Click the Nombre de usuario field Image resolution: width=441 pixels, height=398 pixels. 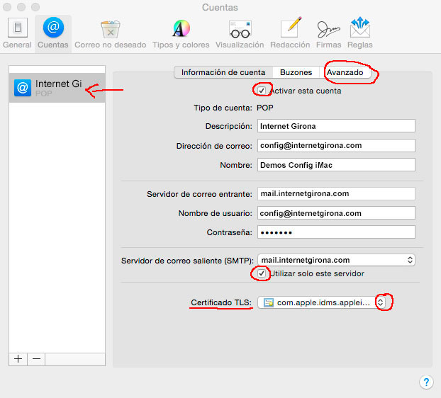pyautogui.click(x=336, y=213)
